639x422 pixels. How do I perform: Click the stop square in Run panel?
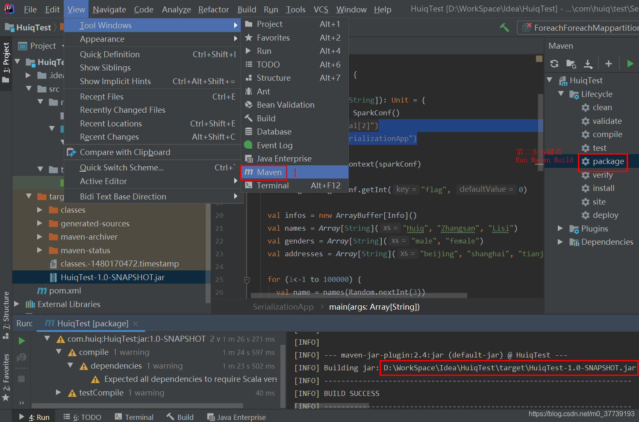click(x=21, y=378)
